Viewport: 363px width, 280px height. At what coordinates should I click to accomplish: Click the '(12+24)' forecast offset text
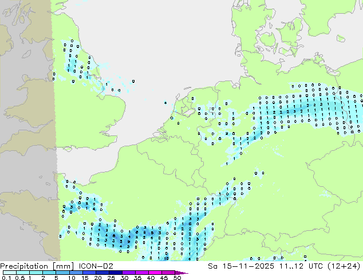coord(344,266)
